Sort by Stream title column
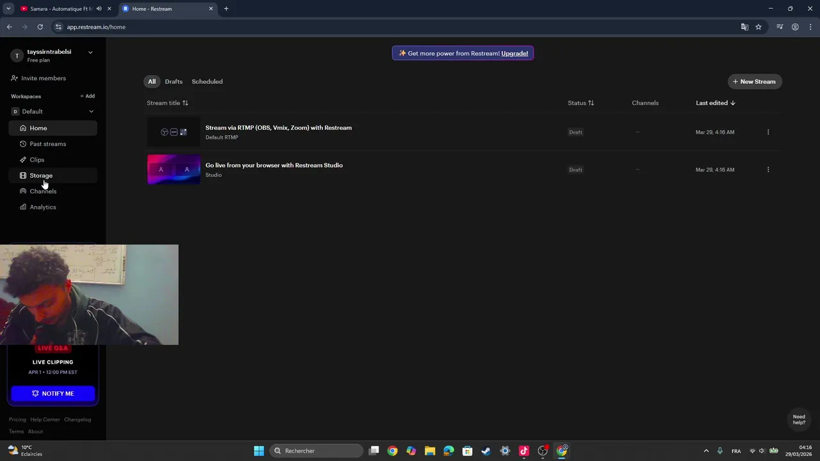 [x=167, y=103]
